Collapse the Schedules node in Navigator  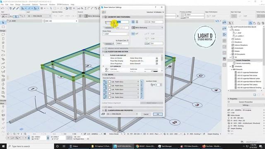230,66
